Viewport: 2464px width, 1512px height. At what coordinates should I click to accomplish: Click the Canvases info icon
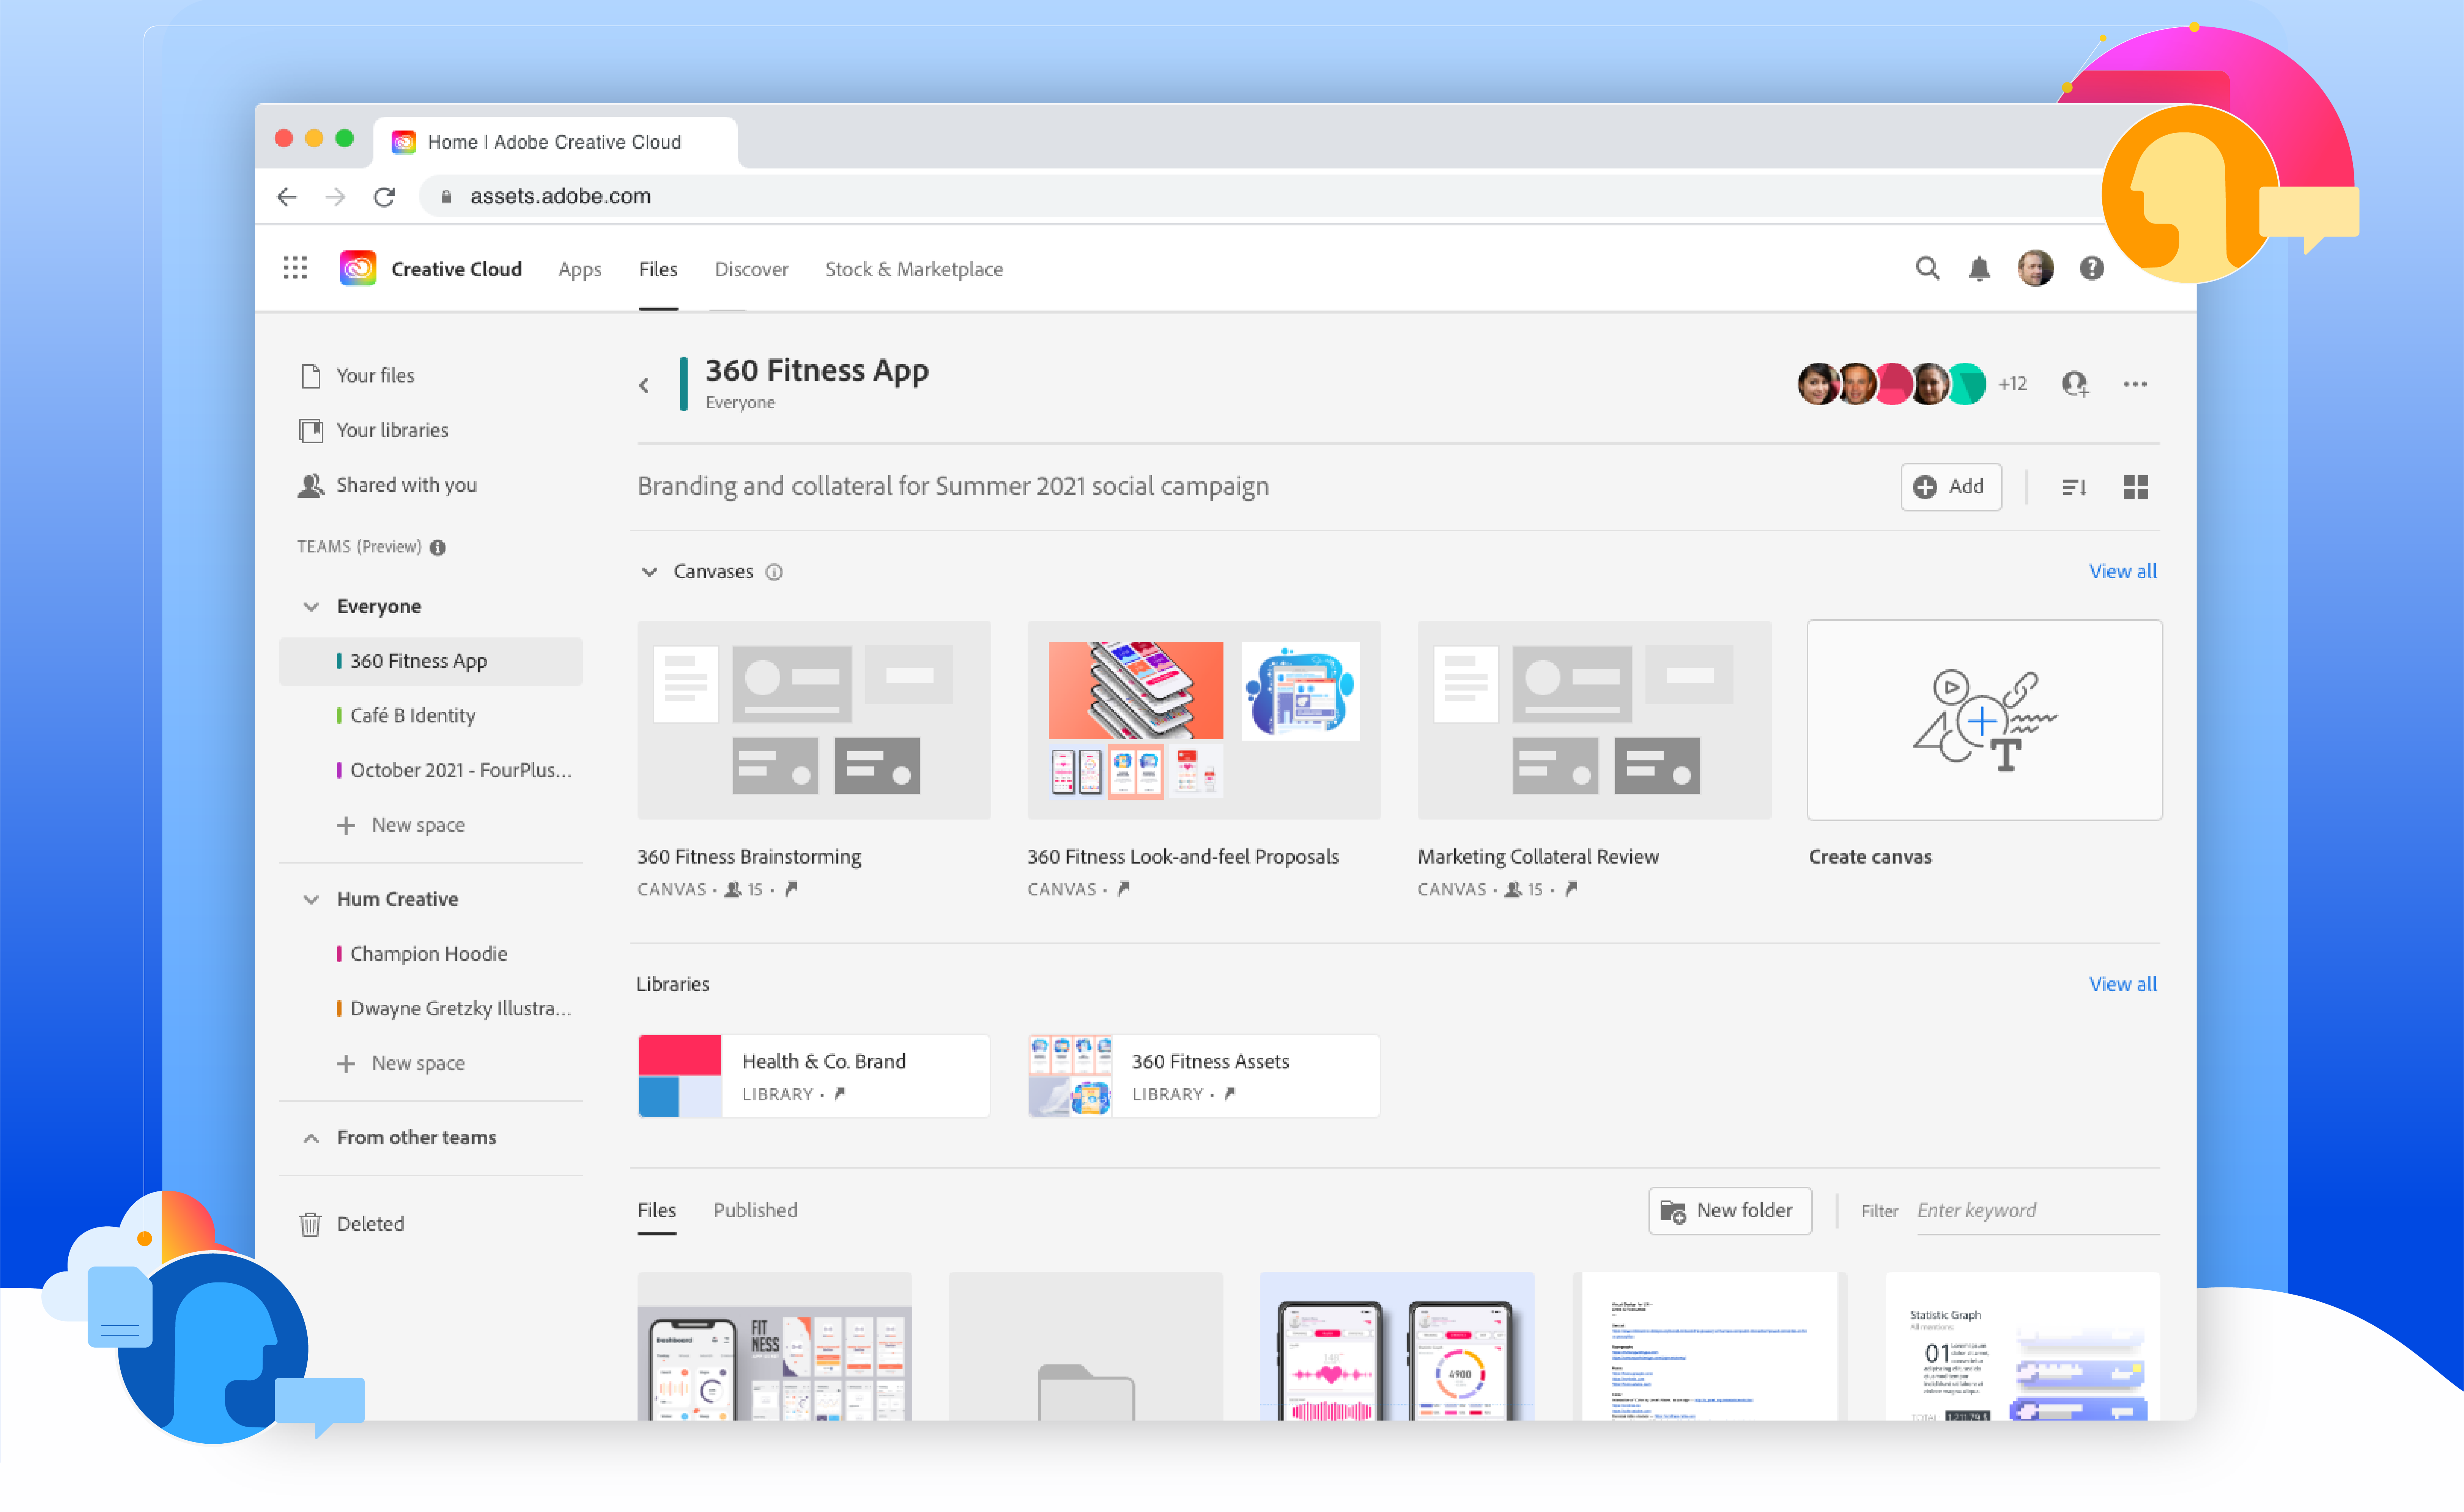pos(774,572)
